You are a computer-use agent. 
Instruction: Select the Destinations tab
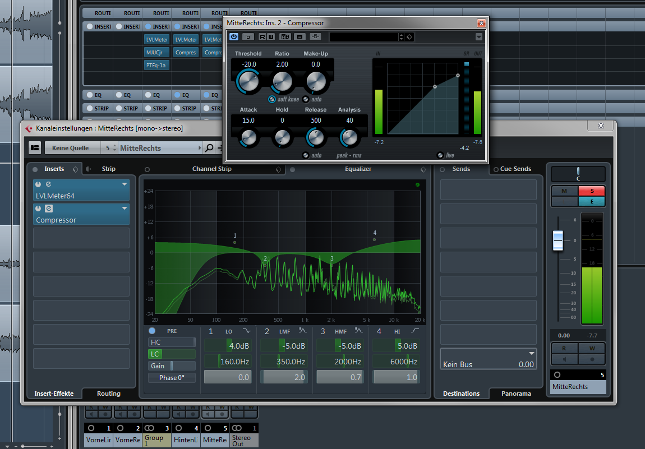click(x=461, y=394)
